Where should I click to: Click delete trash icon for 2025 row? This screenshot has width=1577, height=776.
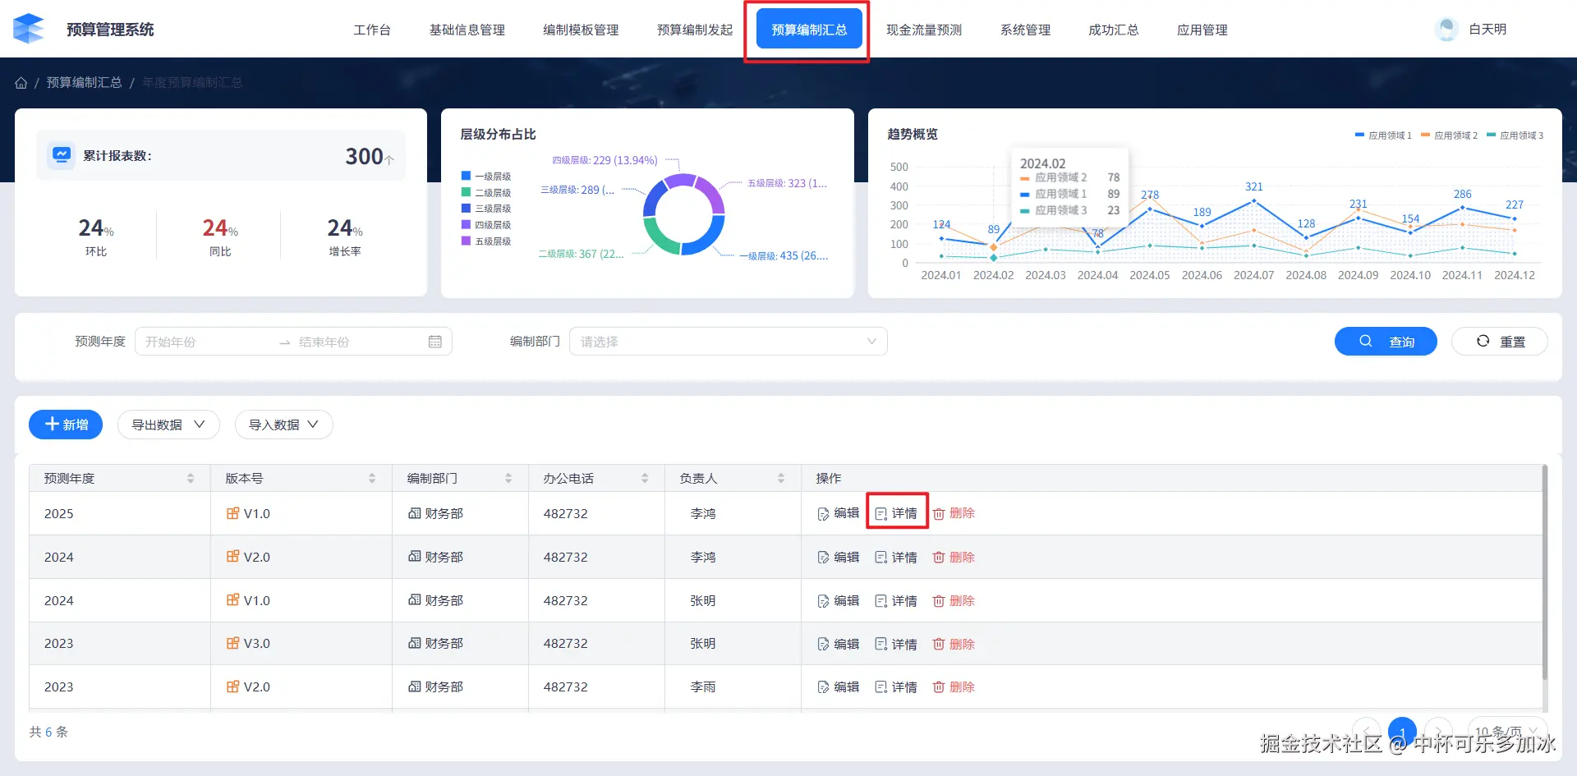pos(939,514)
